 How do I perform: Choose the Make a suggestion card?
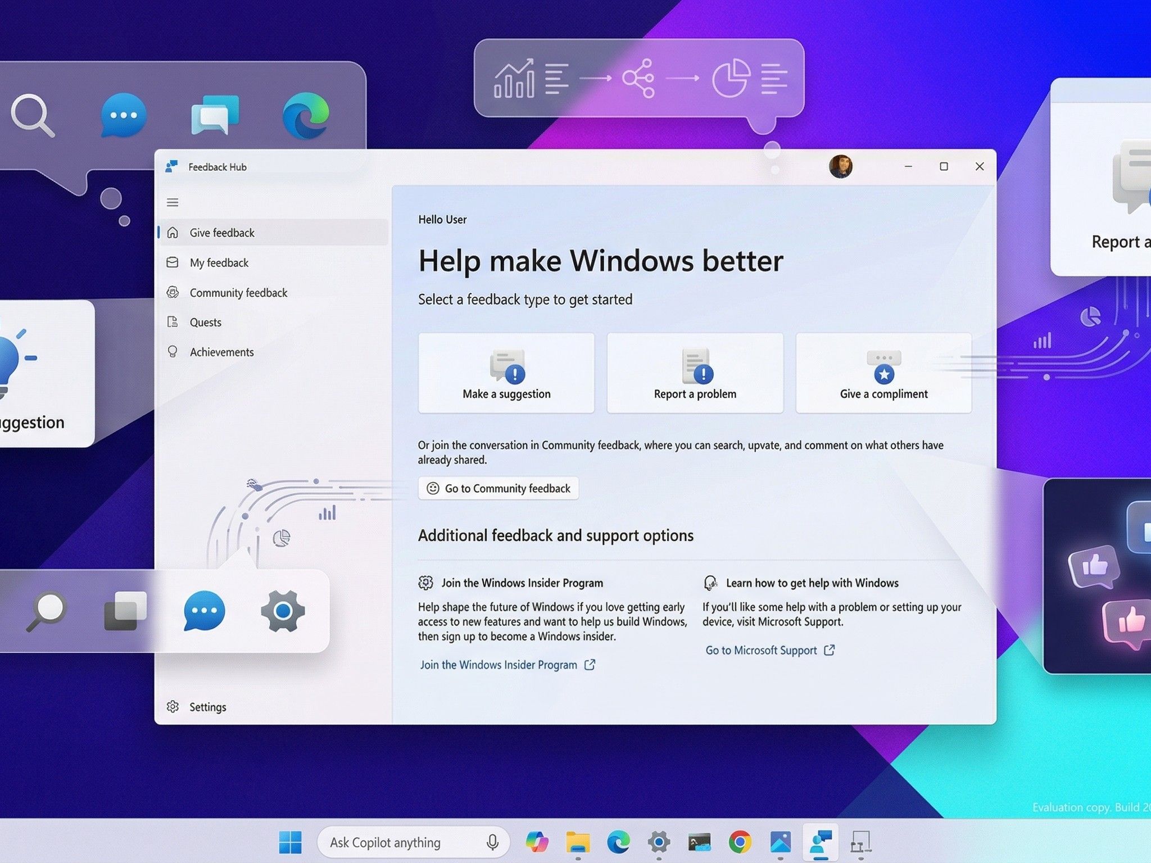(506, 373)
